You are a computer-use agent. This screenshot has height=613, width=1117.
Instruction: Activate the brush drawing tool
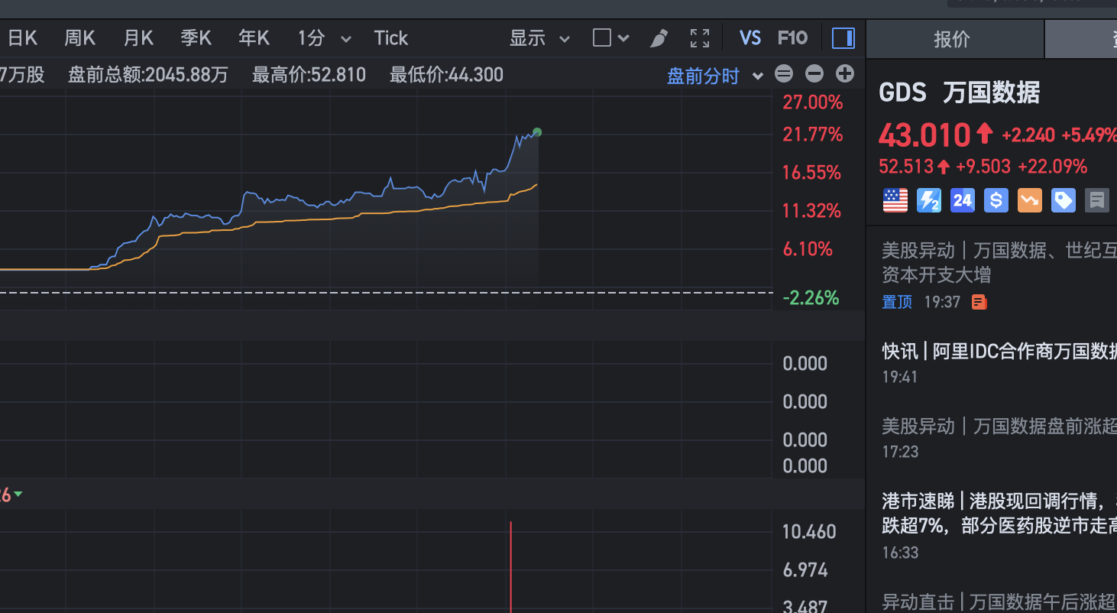coord(659,38)
